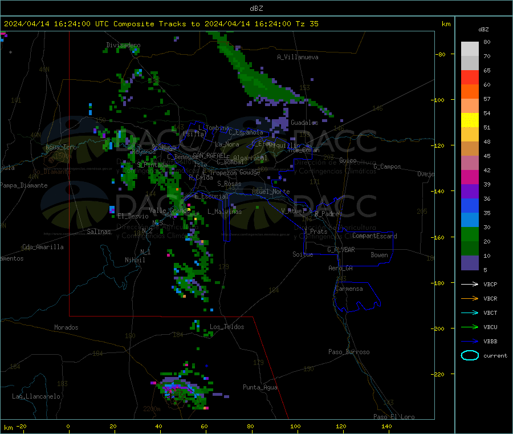Click the VBBB legend label

pos(490,342)
